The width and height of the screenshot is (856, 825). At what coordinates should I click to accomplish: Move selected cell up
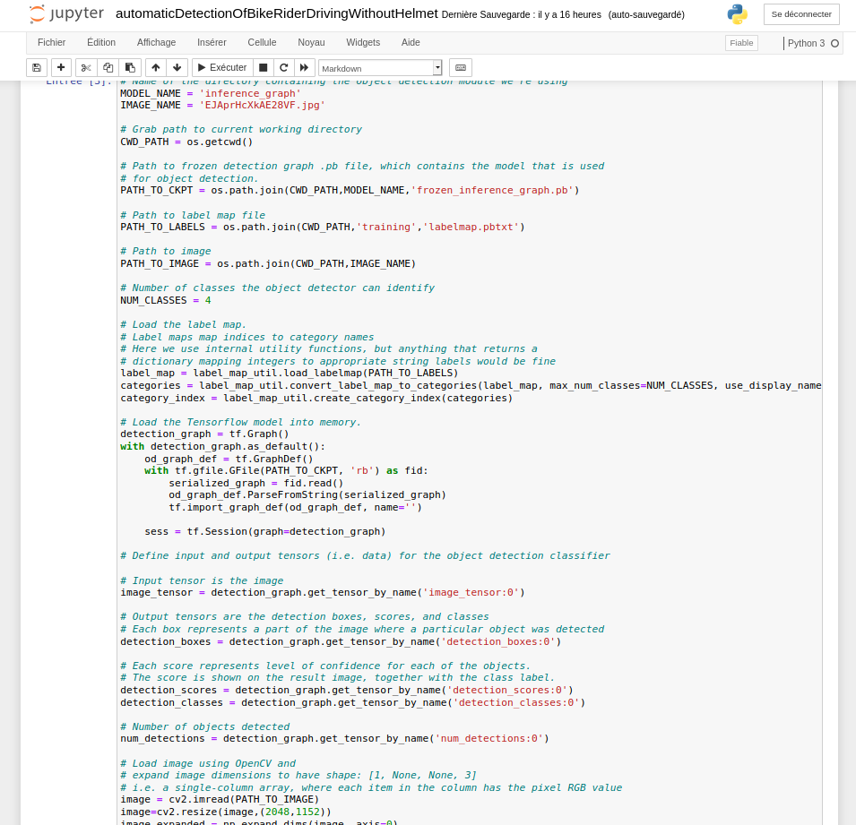click(156, 68)
